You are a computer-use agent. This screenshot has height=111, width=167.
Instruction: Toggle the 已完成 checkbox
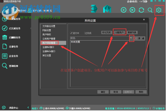pyautogui.click(x=84, y=33)
